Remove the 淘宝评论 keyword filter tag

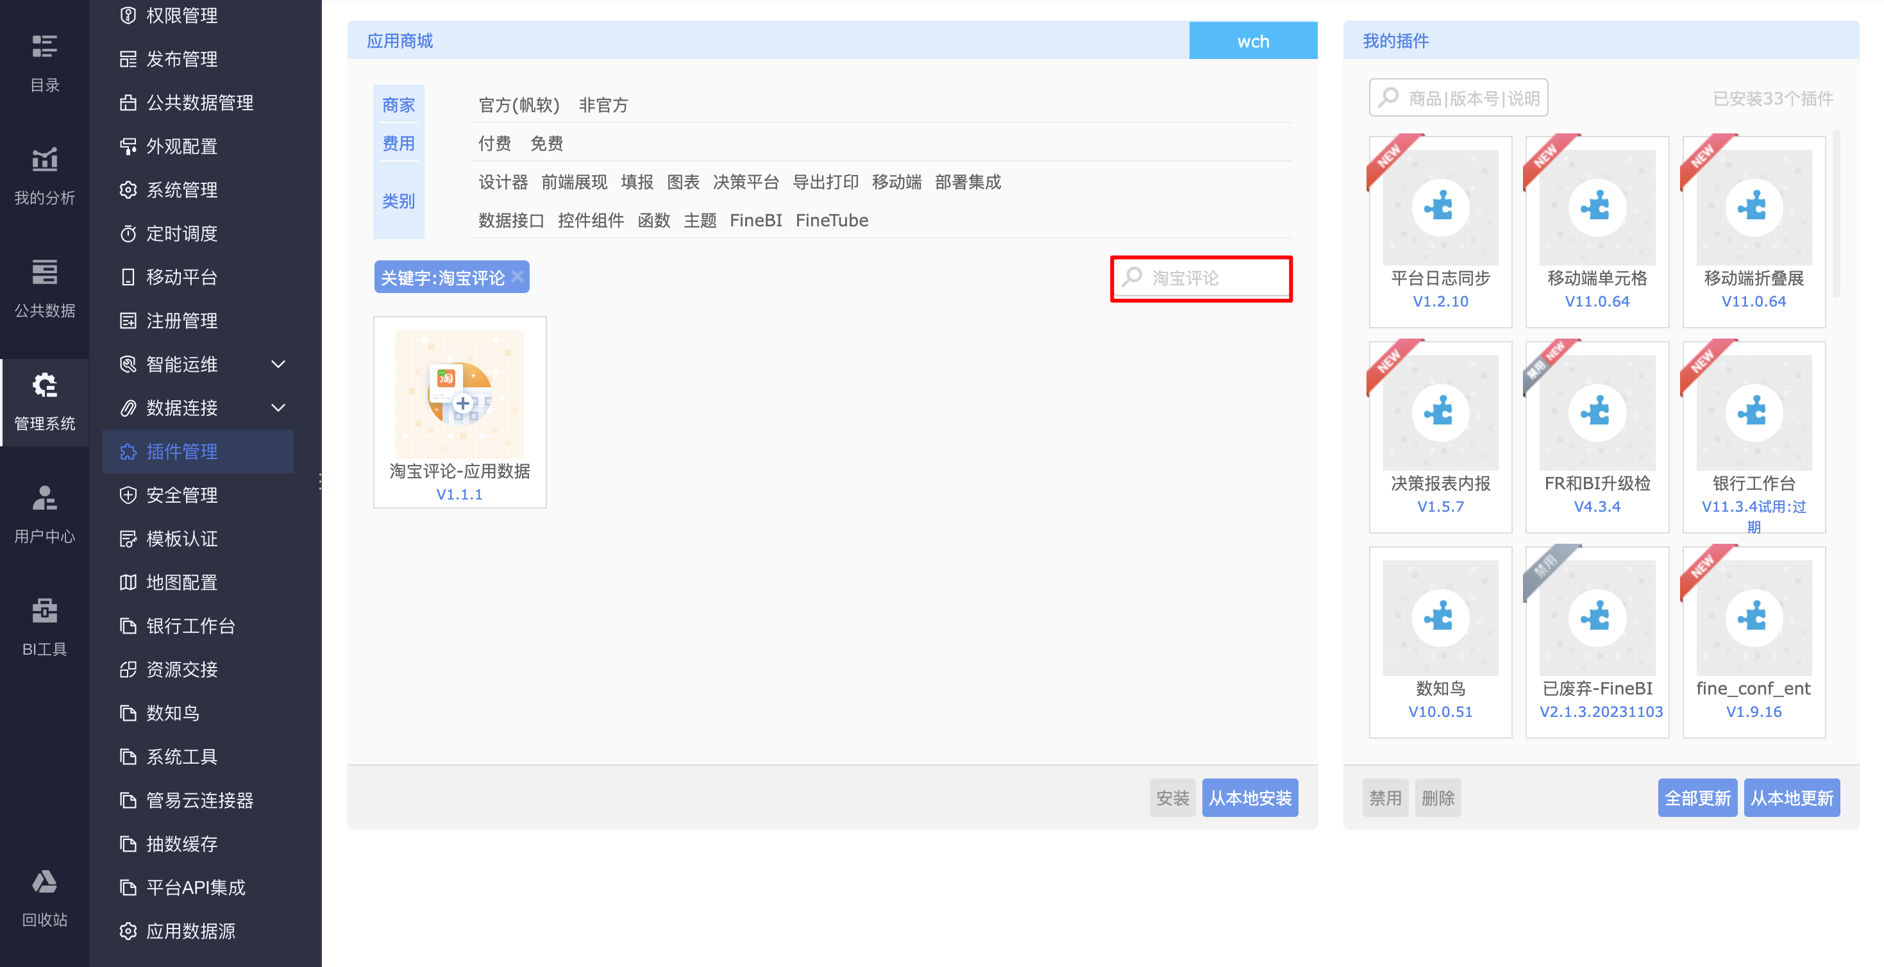click(517, 276)
